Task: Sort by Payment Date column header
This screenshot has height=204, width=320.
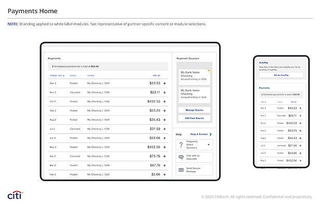Action: [57, 76]
